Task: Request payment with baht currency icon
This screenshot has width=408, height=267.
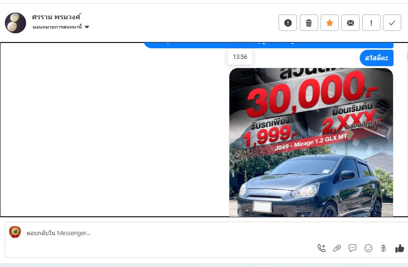Action: (x=383, y=248)
